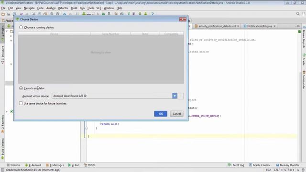Open the CRLF line separator selector
The width and height of the screenshot is (306, 172).
[278, 170]
